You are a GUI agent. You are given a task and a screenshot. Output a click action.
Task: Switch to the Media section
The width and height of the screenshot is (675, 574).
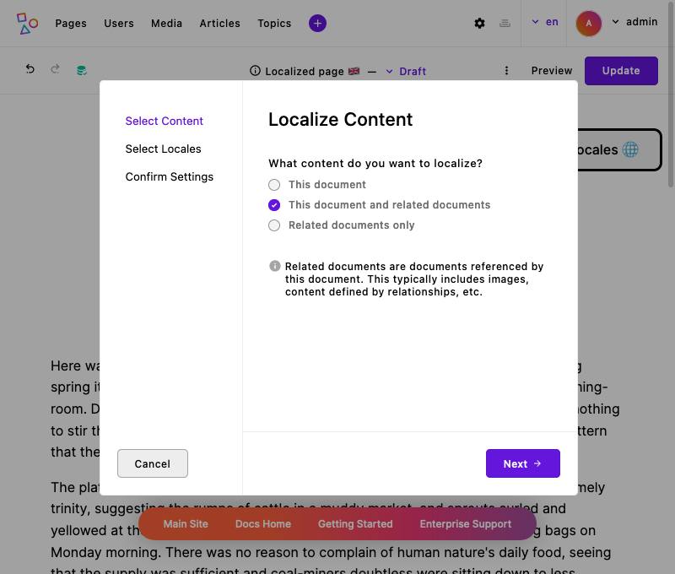(x=166, y=23)
